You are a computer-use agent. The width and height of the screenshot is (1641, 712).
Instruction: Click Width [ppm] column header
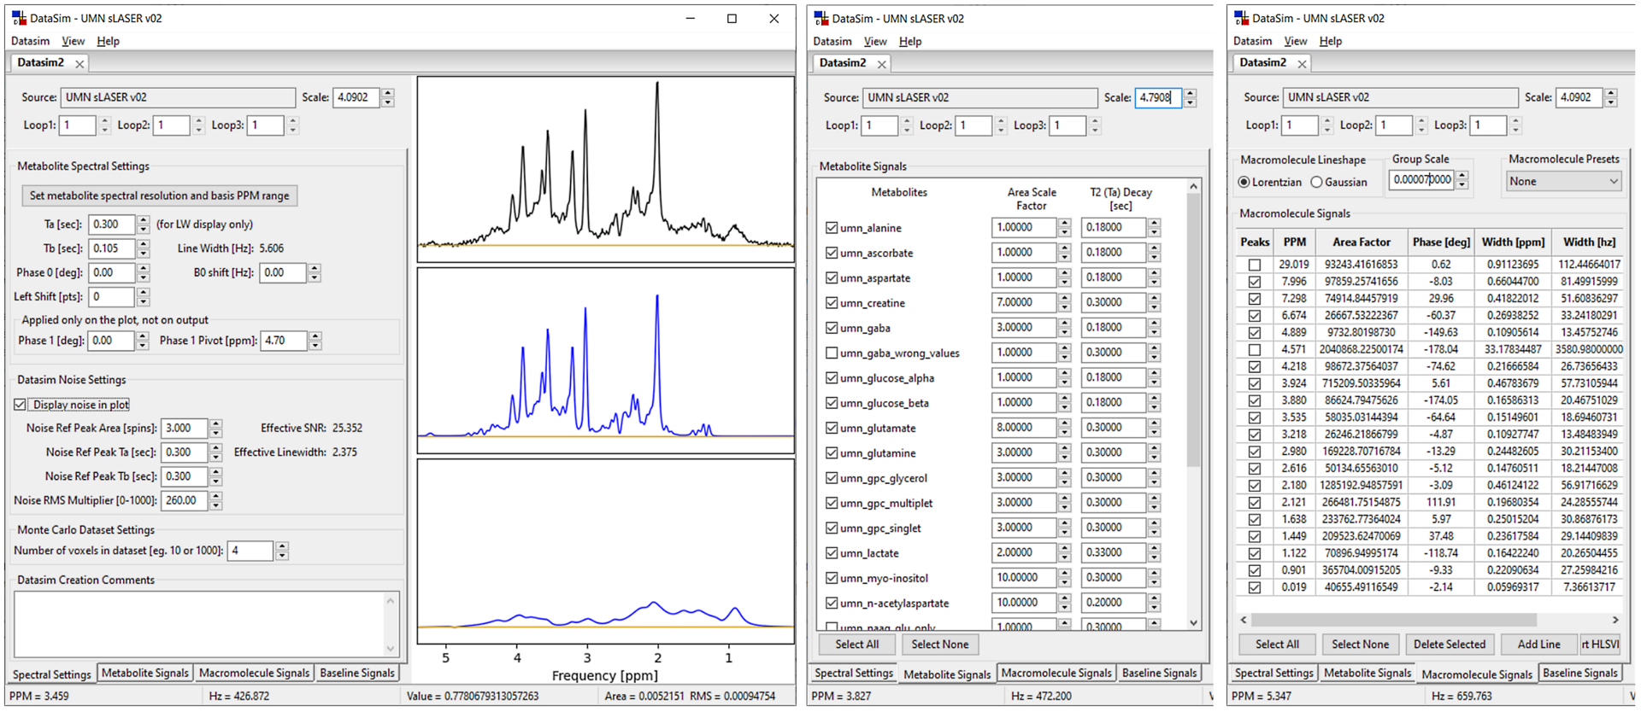coord(1512,242)
